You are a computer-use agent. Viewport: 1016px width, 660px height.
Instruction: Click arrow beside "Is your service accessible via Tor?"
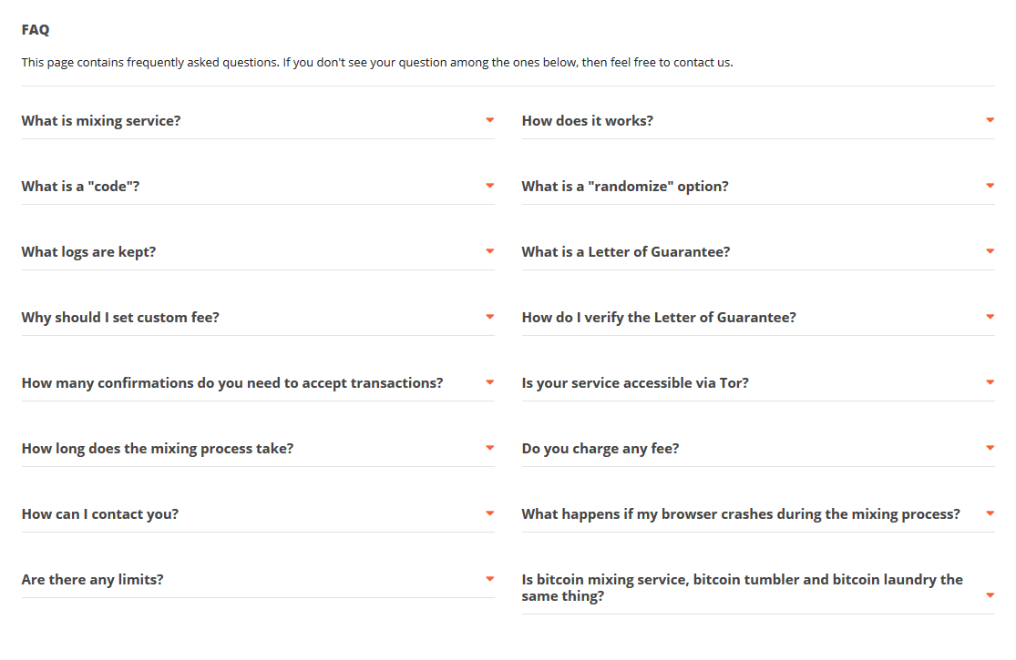(990, 382)
